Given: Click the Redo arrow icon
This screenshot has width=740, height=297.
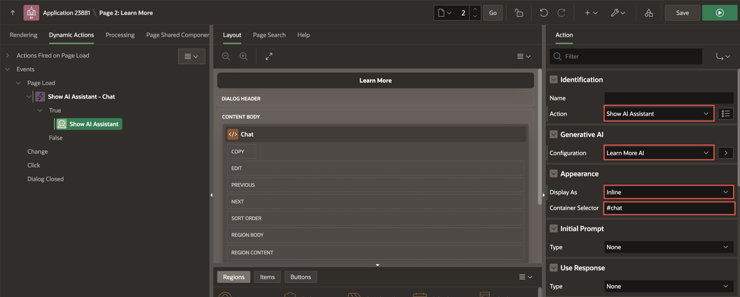Looking at the screenshot, I should pos(561,13).
